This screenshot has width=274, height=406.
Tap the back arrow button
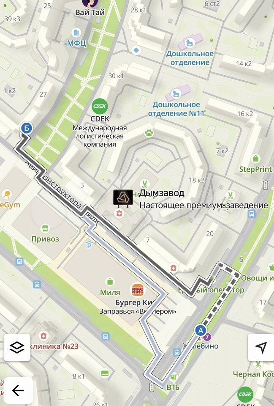click(x=18, y=390)
